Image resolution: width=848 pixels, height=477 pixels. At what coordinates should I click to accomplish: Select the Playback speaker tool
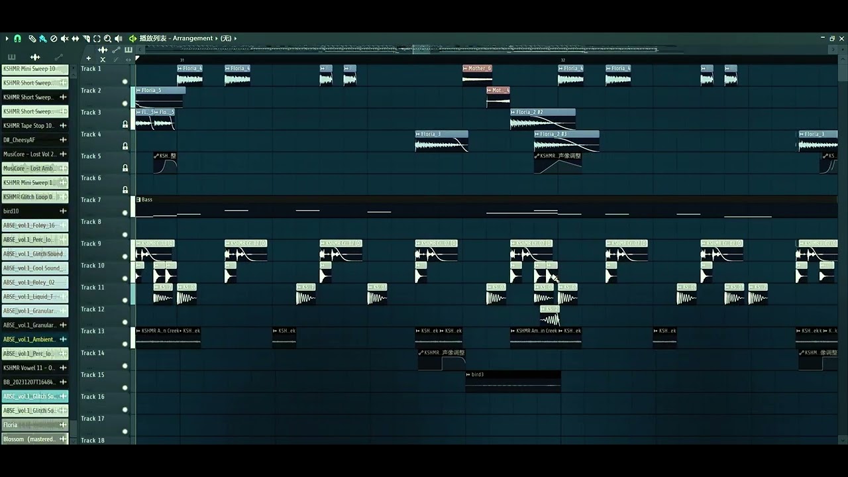click(x=118, y=38)
